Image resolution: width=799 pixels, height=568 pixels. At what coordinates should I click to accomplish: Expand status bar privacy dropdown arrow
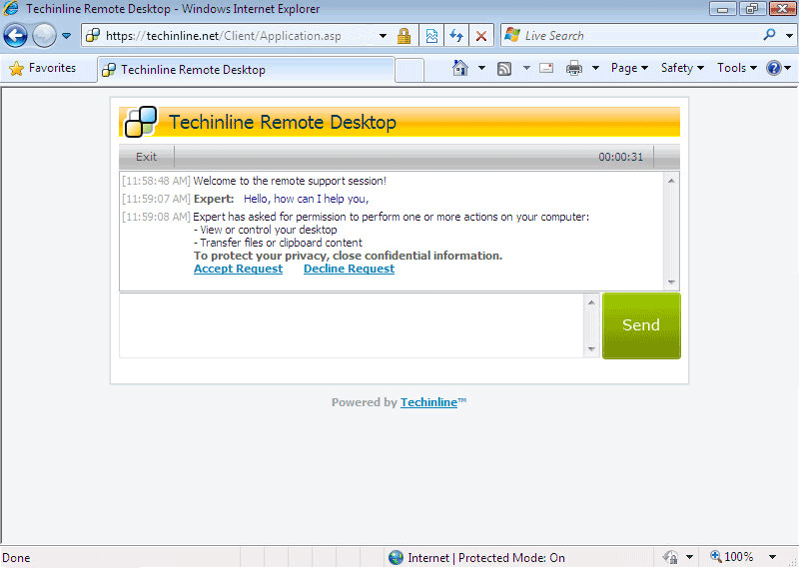pos(689,557)
